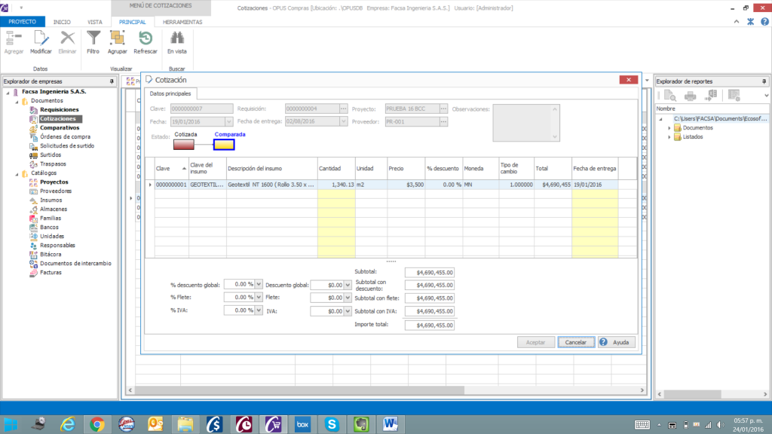Refresh the list with Refrescar
The width and height of the screenshot is (772, 434).
[146, 42]
